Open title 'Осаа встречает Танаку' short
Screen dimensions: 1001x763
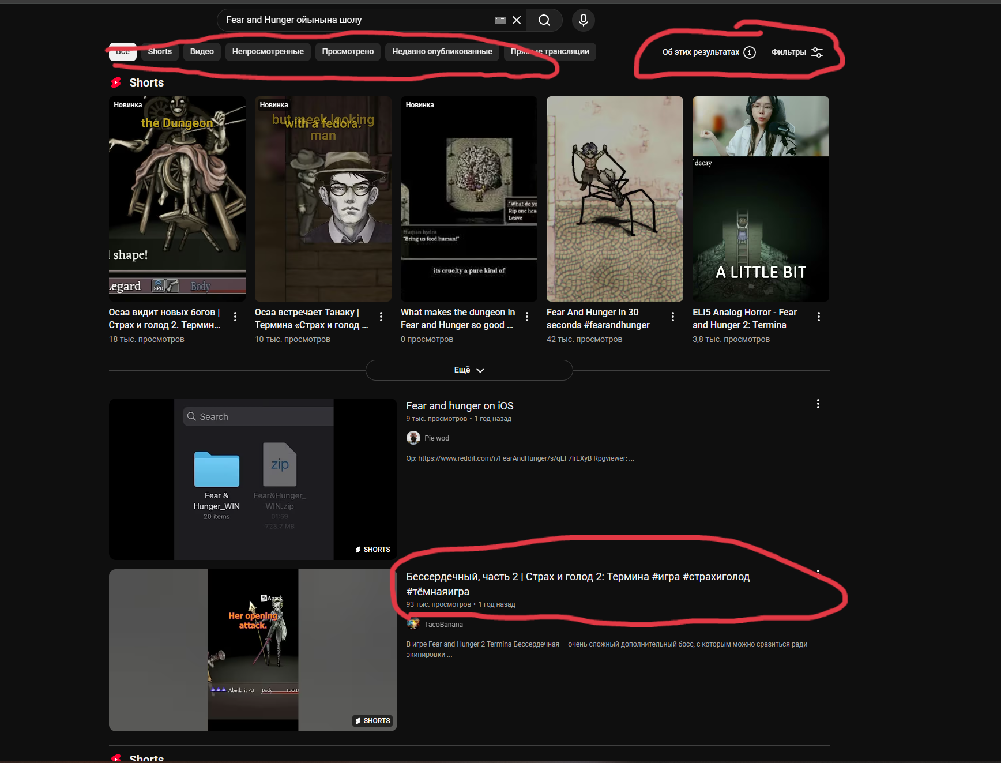311,318
